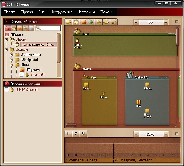
Task: Click the open folder icon in workspace toolbar
Action: click(x=69, y=22)
